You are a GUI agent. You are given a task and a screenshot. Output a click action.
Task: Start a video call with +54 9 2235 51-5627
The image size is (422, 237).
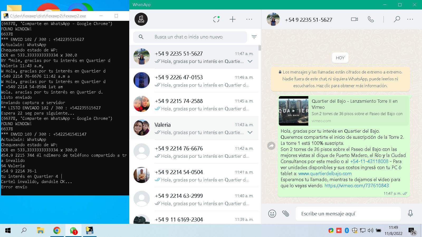tap(354, 19)
